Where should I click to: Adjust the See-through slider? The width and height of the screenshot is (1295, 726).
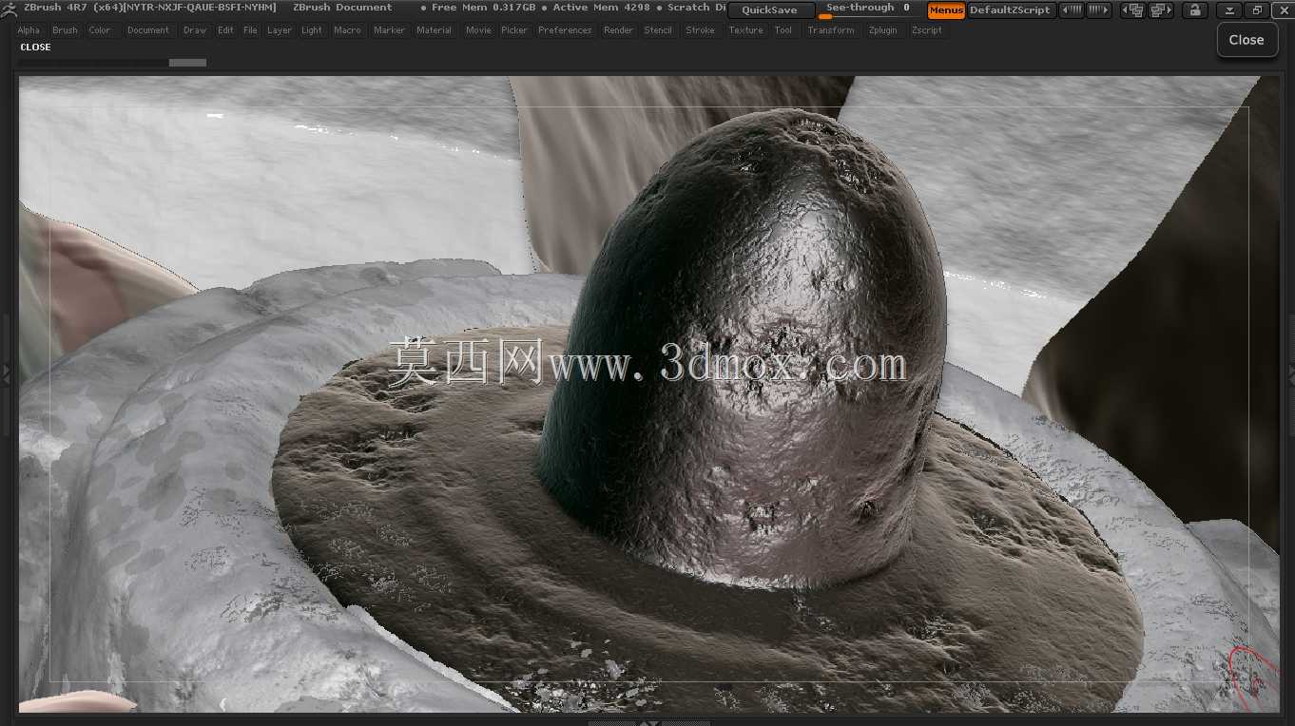pos(868,10)
